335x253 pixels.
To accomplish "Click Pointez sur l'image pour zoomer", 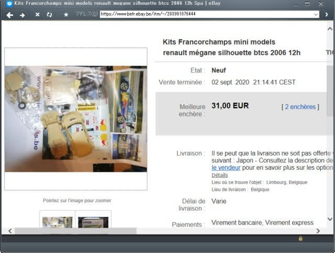I will click(77, 201).
